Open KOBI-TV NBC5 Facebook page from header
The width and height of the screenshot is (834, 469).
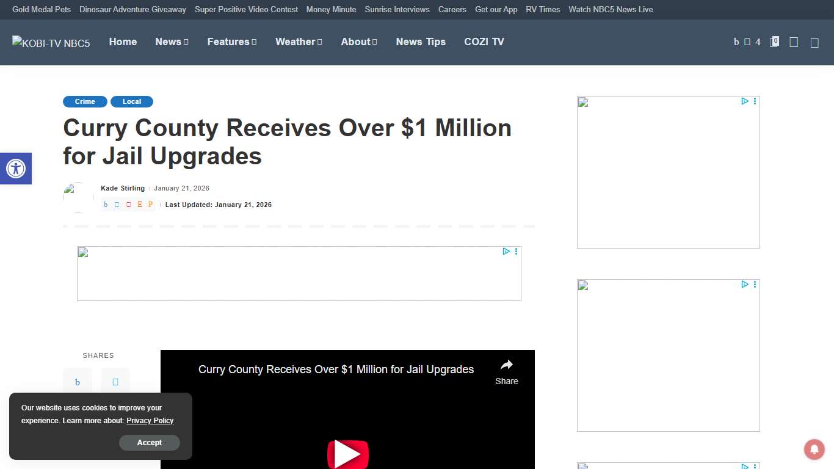(x=736, y=42)
